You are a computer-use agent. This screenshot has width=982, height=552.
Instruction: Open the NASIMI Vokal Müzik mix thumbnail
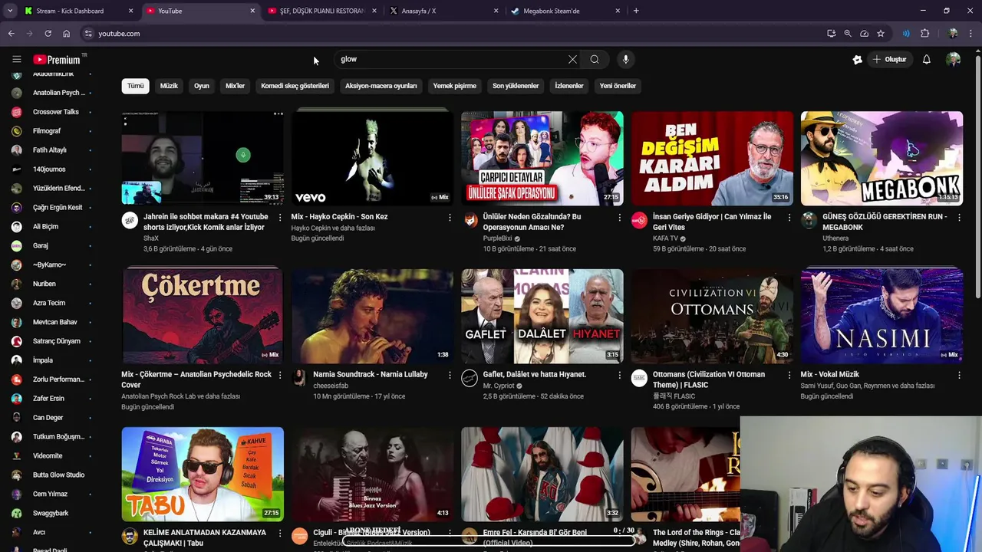click(881, 316)
